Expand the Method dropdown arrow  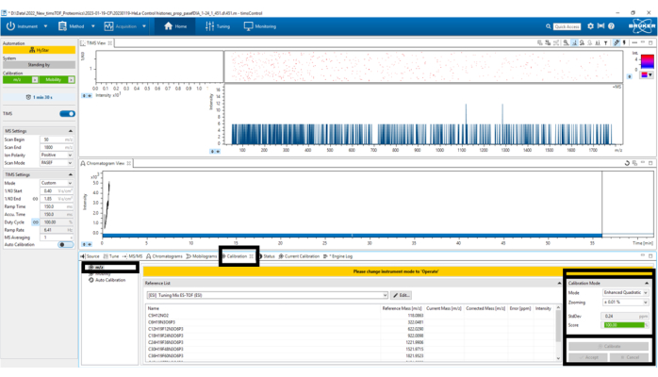pyautogui.click(x=93, y=26)
